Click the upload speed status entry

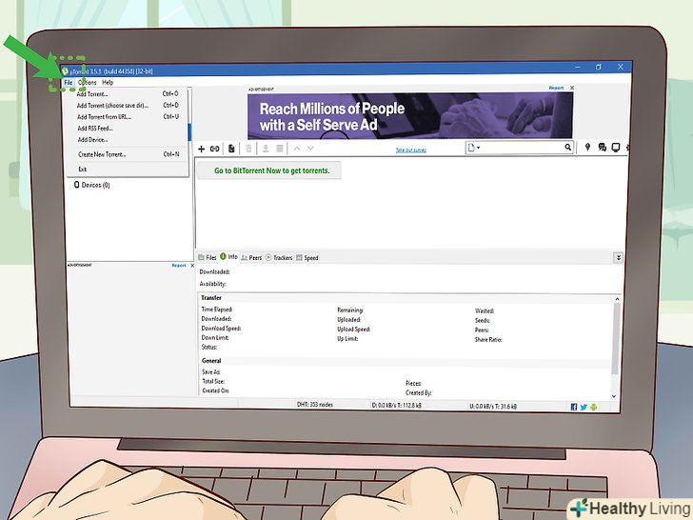493,407
